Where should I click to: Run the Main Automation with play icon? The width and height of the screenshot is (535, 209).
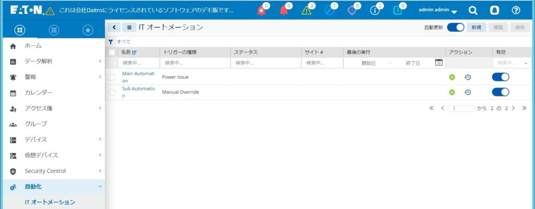point(452,78)
